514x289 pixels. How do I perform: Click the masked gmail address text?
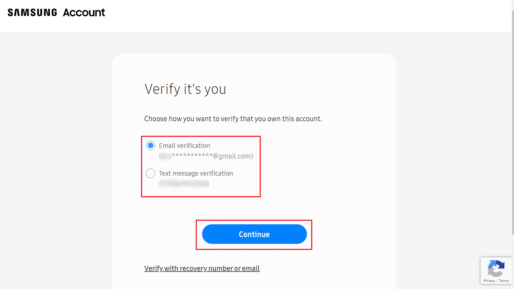tap(205, 156)
